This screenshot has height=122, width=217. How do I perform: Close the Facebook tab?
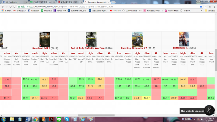27,2
